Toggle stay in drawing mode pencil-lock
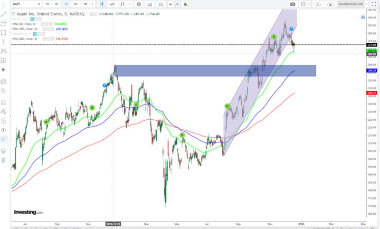 pyautogui.click(x=3, y=111)
